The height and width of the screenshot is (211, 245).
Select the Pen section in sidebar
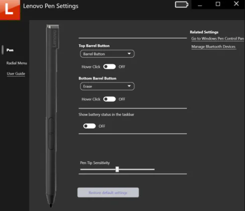[10, 50]
